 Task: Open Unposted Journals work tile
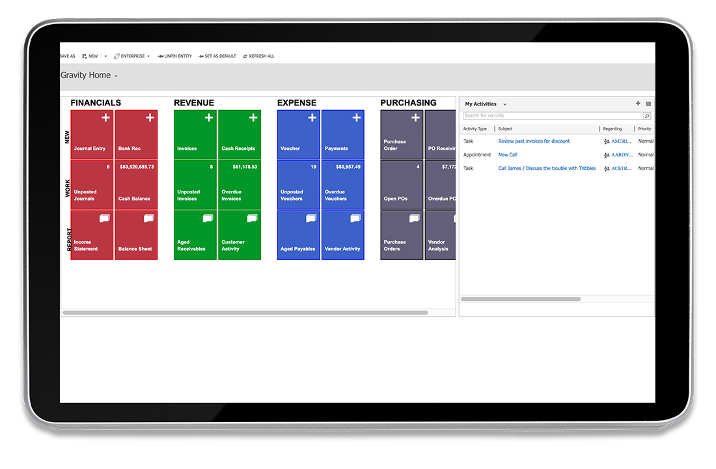coord(92,185)
